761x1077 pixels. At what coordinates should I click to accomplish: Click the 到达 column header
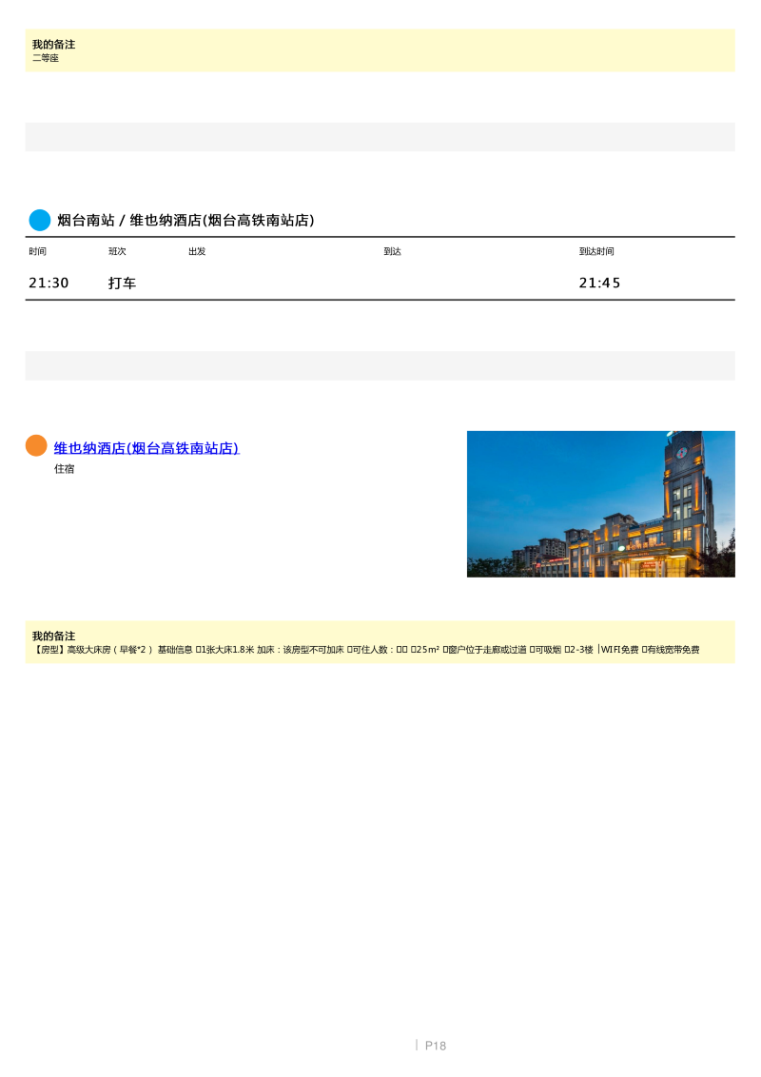click(x=392, y=251)
